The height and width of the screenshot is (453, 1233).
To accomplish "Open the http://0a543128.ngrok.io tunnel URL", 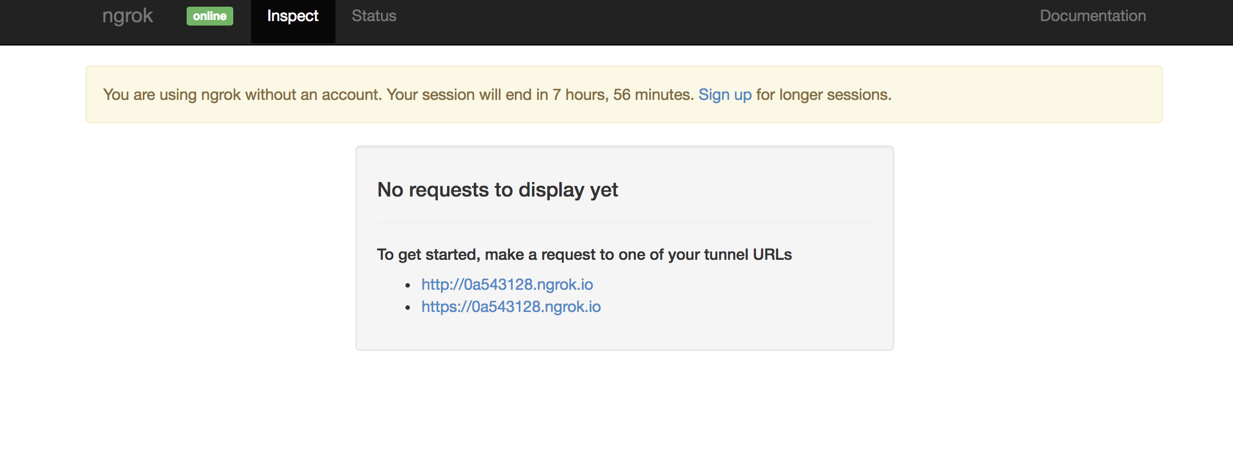I will pyautogui.click(x=507, y=284).
